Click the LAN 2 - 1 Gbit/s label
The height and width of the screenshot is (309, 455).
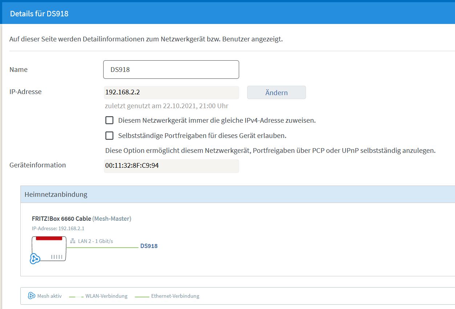click(96, 241)
